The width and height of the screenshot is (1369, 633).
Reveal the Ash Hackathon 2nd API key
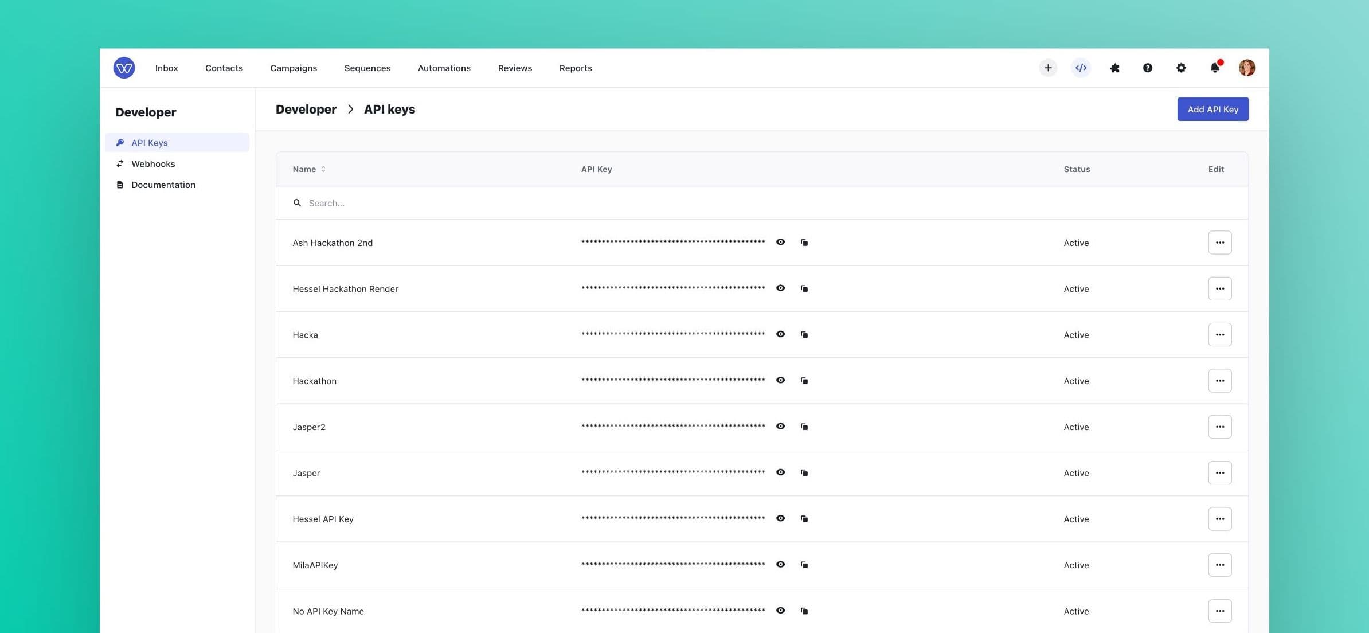pyautogui.click(x=781, y=243)
